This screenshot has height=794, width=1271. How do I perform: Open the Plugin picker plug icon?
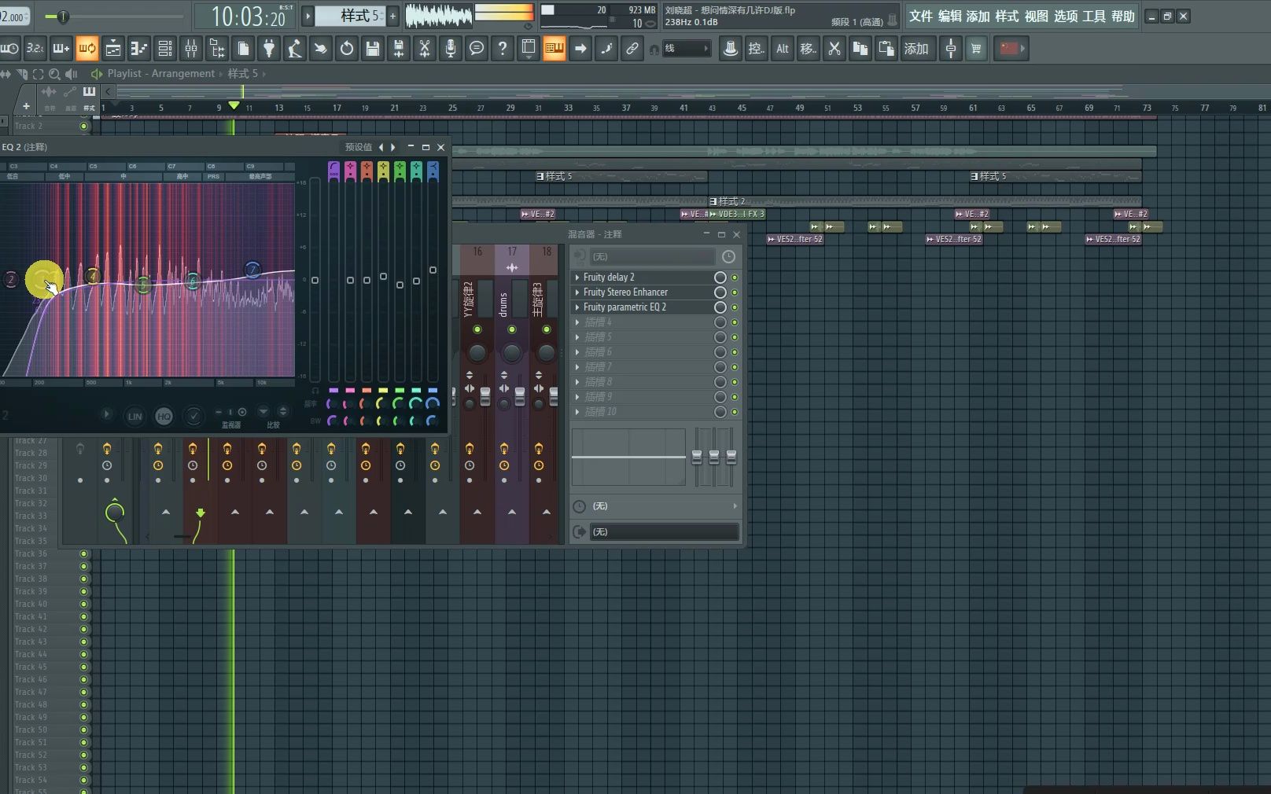click(x=269, y=49)
